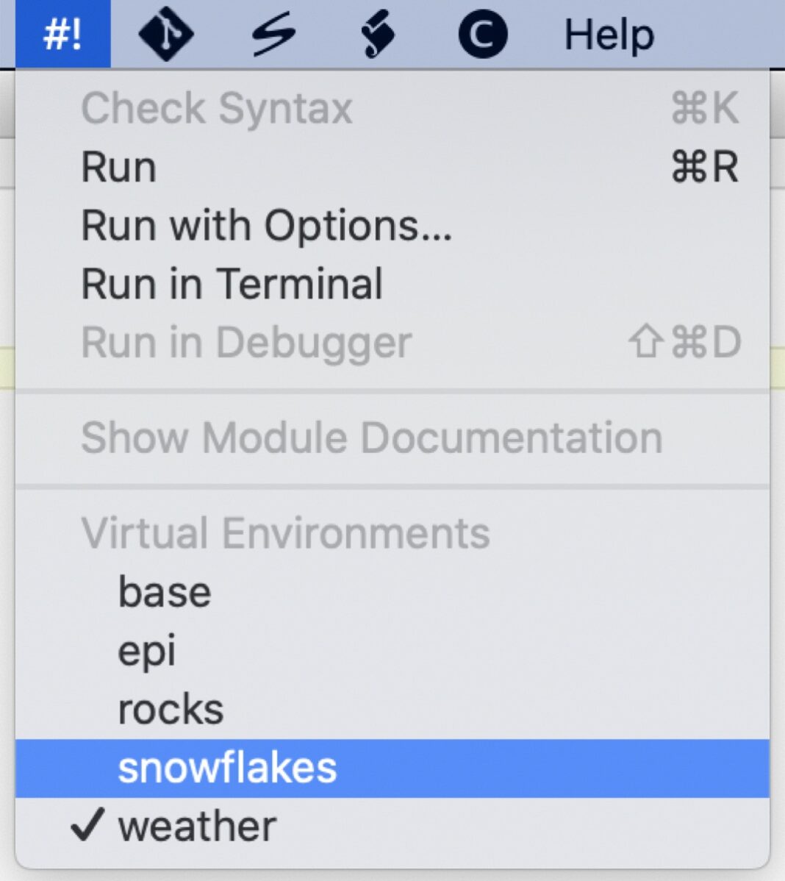Choose Run in Terminal
Image resolution: width=785 pixels, height=881 pixels.
[232, 284]
